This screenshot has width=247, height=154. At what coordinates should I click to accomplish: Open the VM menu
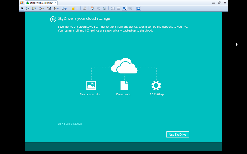point(49,8)
